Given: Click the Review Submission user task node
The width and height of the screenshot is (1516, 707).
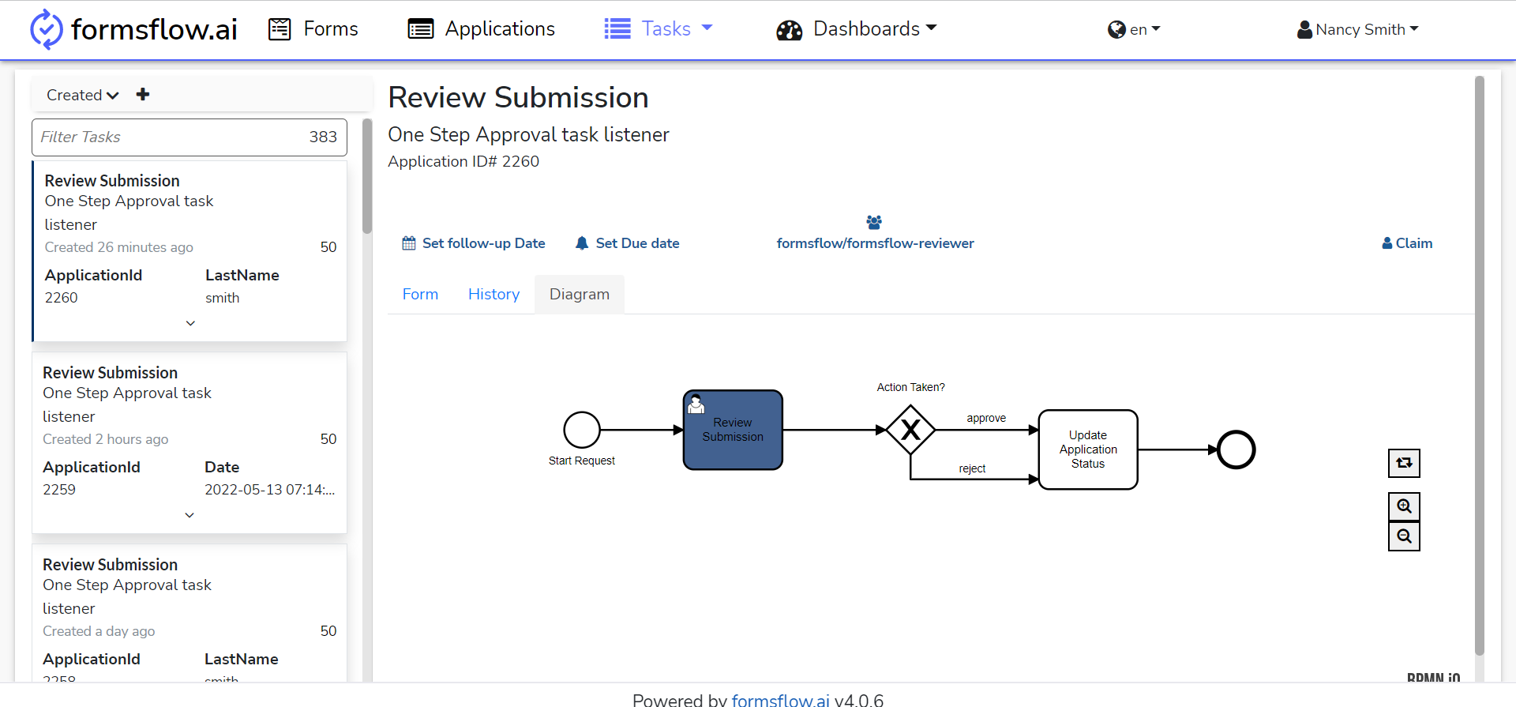Looking at the screenshot, I should point(733,431).
